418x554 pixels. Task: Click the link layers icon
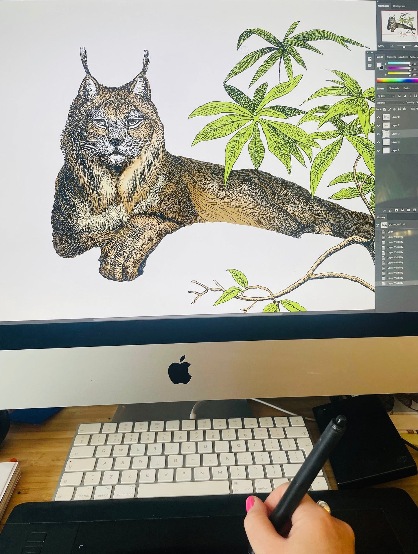pyautogui.click(x=384, y=210)
